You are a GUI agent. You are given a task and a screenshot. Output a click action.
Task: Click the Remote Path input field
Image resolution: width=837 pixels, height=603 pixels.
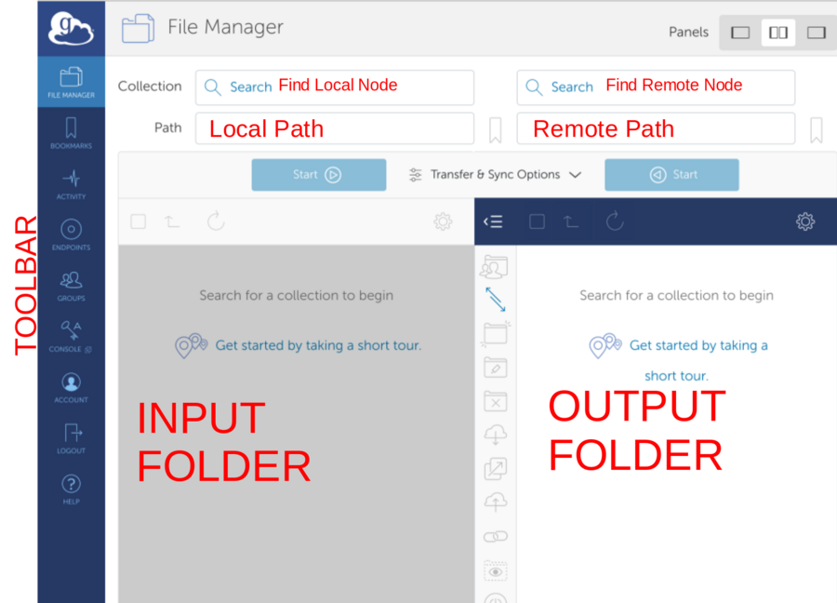tap(656, 129)
